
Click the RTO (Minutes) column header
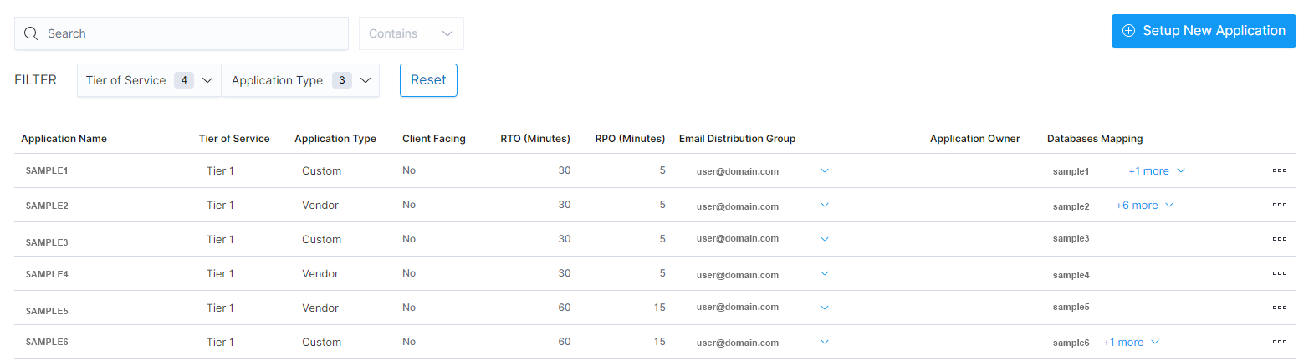click(x=535, y=139)
